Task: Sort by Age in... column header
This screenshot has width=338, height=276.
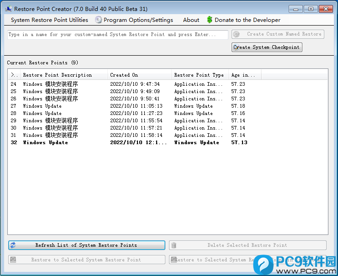Action: [x=245, y=75]
